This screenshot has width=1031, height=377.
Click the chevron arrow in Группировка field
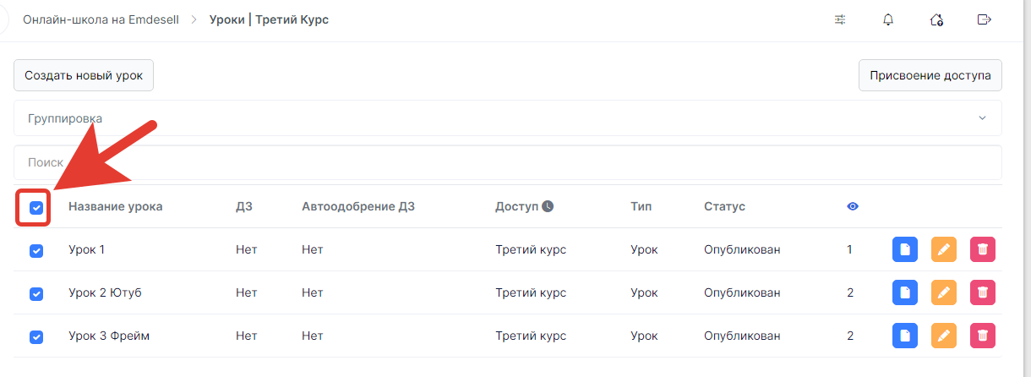[x=982, y=118]
